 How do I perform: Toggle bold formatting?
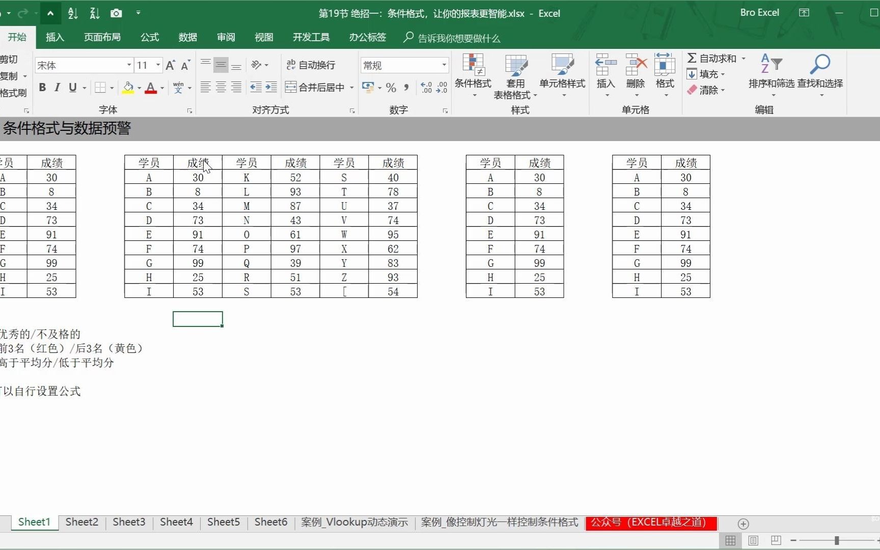pyautogui.click(x=42, y=87)
